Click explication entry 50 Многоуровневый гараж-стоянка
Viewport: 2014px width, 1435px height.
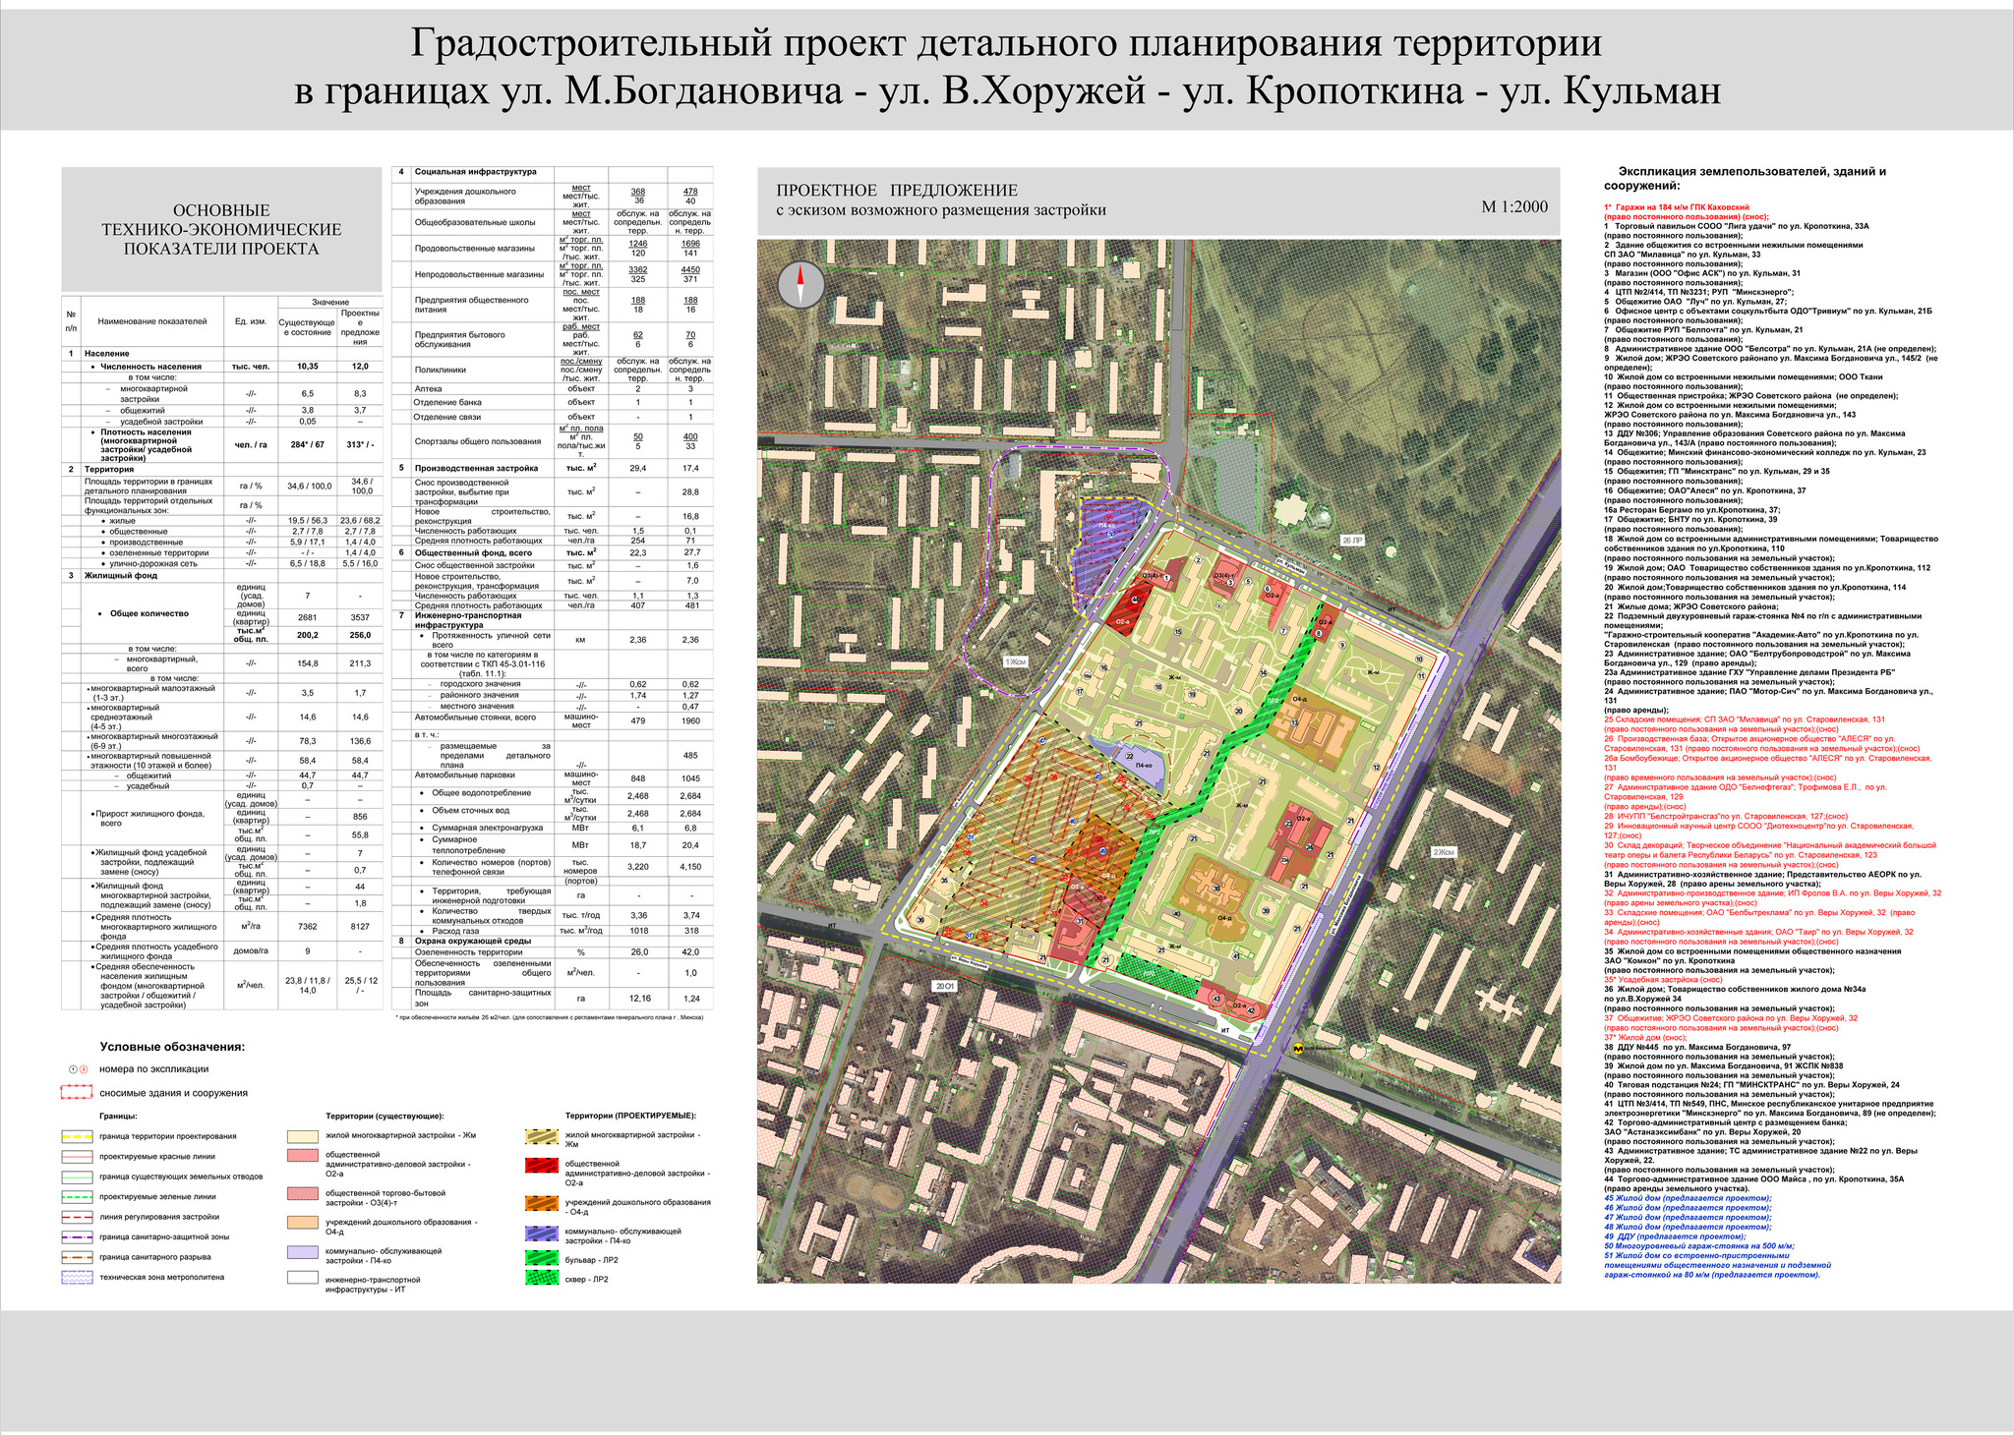[1697, 1245]
